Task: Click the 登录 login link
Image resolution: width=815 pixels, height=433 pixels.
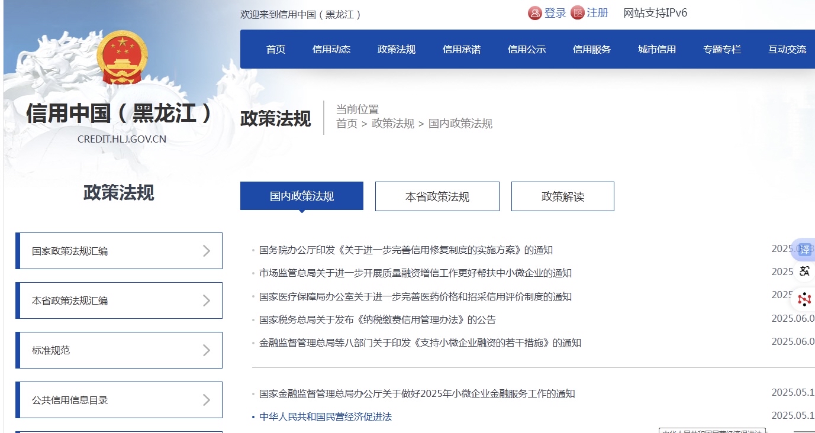Action: click(x=555, y=13)
